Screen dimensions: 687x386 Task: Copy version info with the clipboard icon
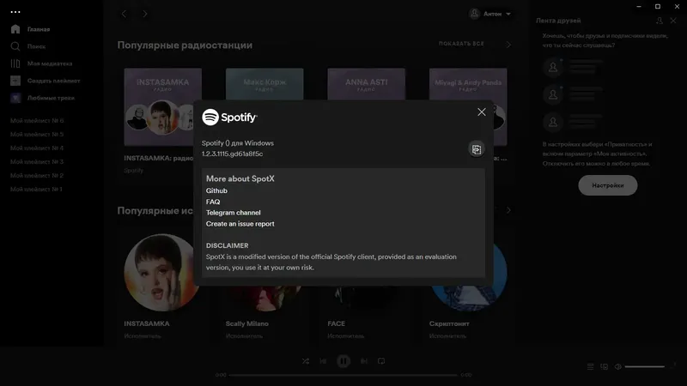pyautogui.click(x=477, y=149)
